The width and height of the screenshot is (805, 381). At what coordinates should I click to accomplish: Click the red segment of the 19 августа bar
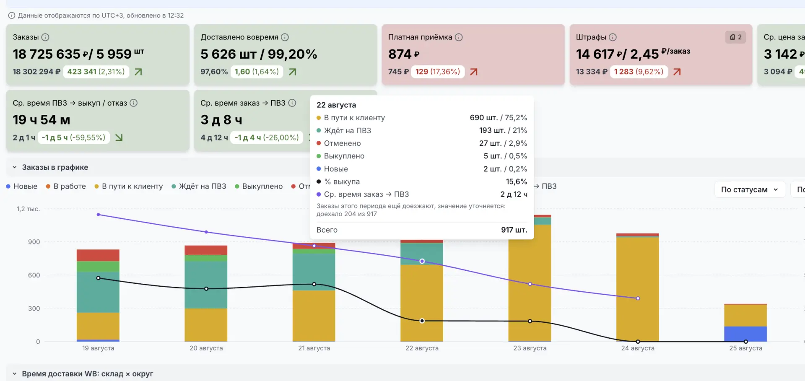(x=98, y=255)
